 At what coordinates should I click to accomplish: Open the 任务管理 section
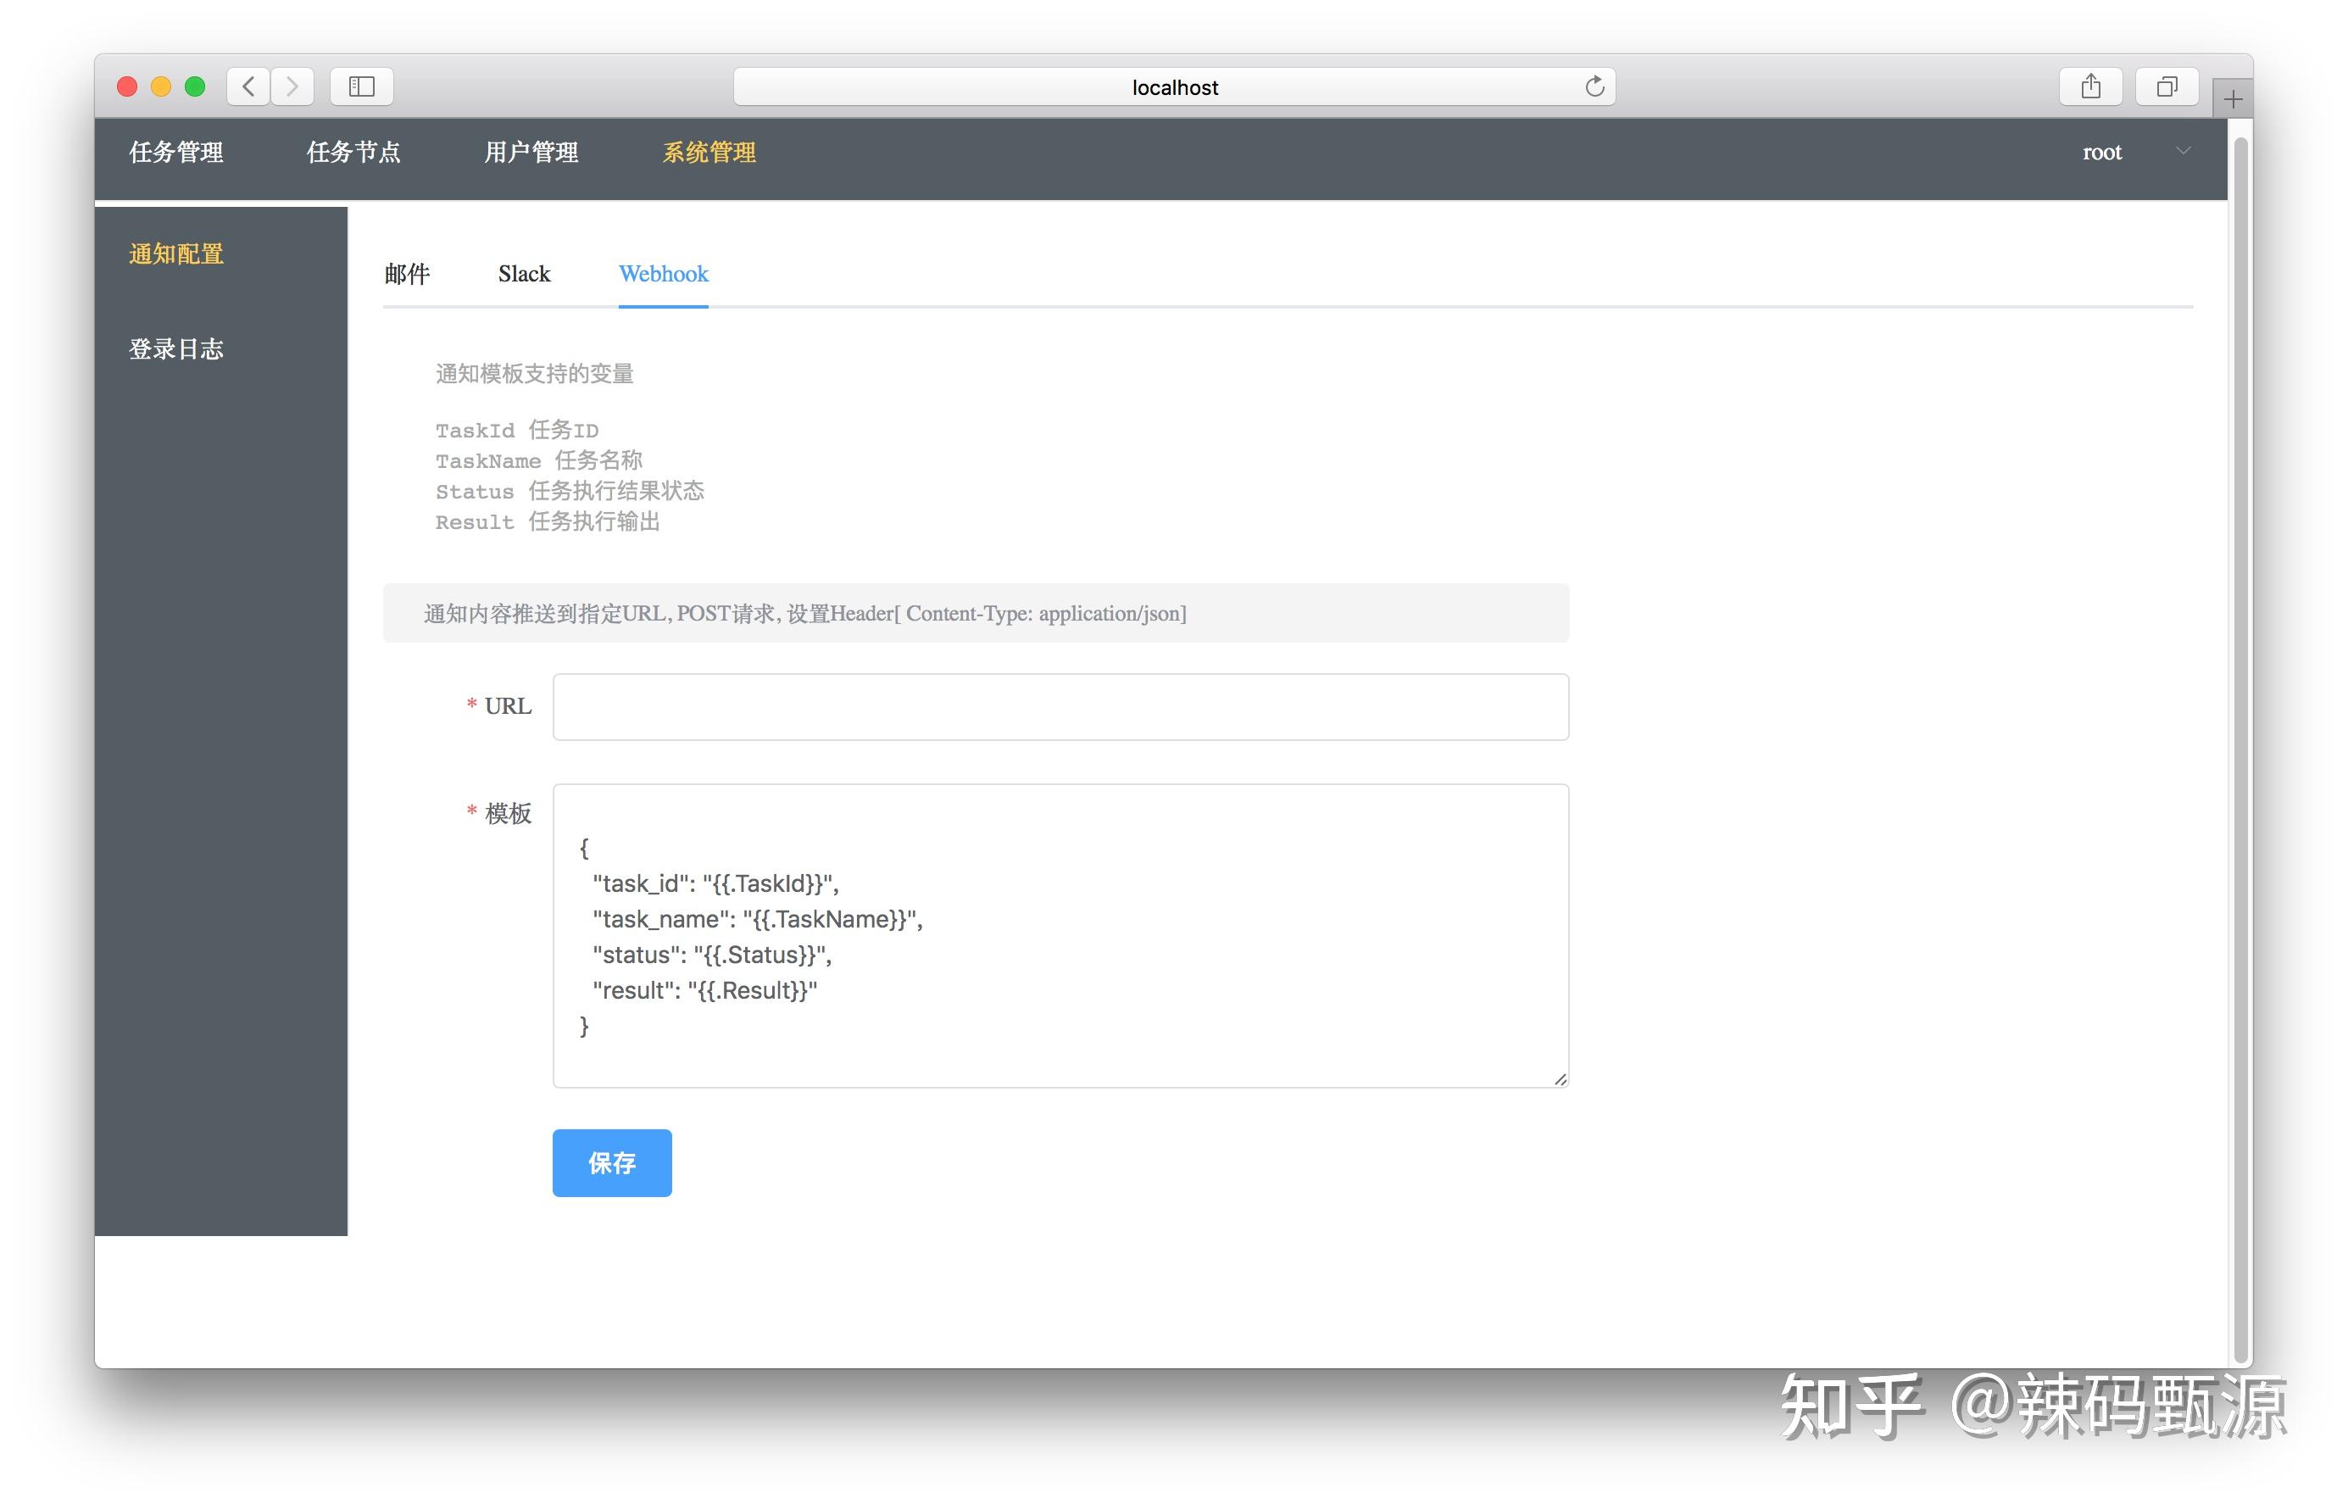pos(176,153)
